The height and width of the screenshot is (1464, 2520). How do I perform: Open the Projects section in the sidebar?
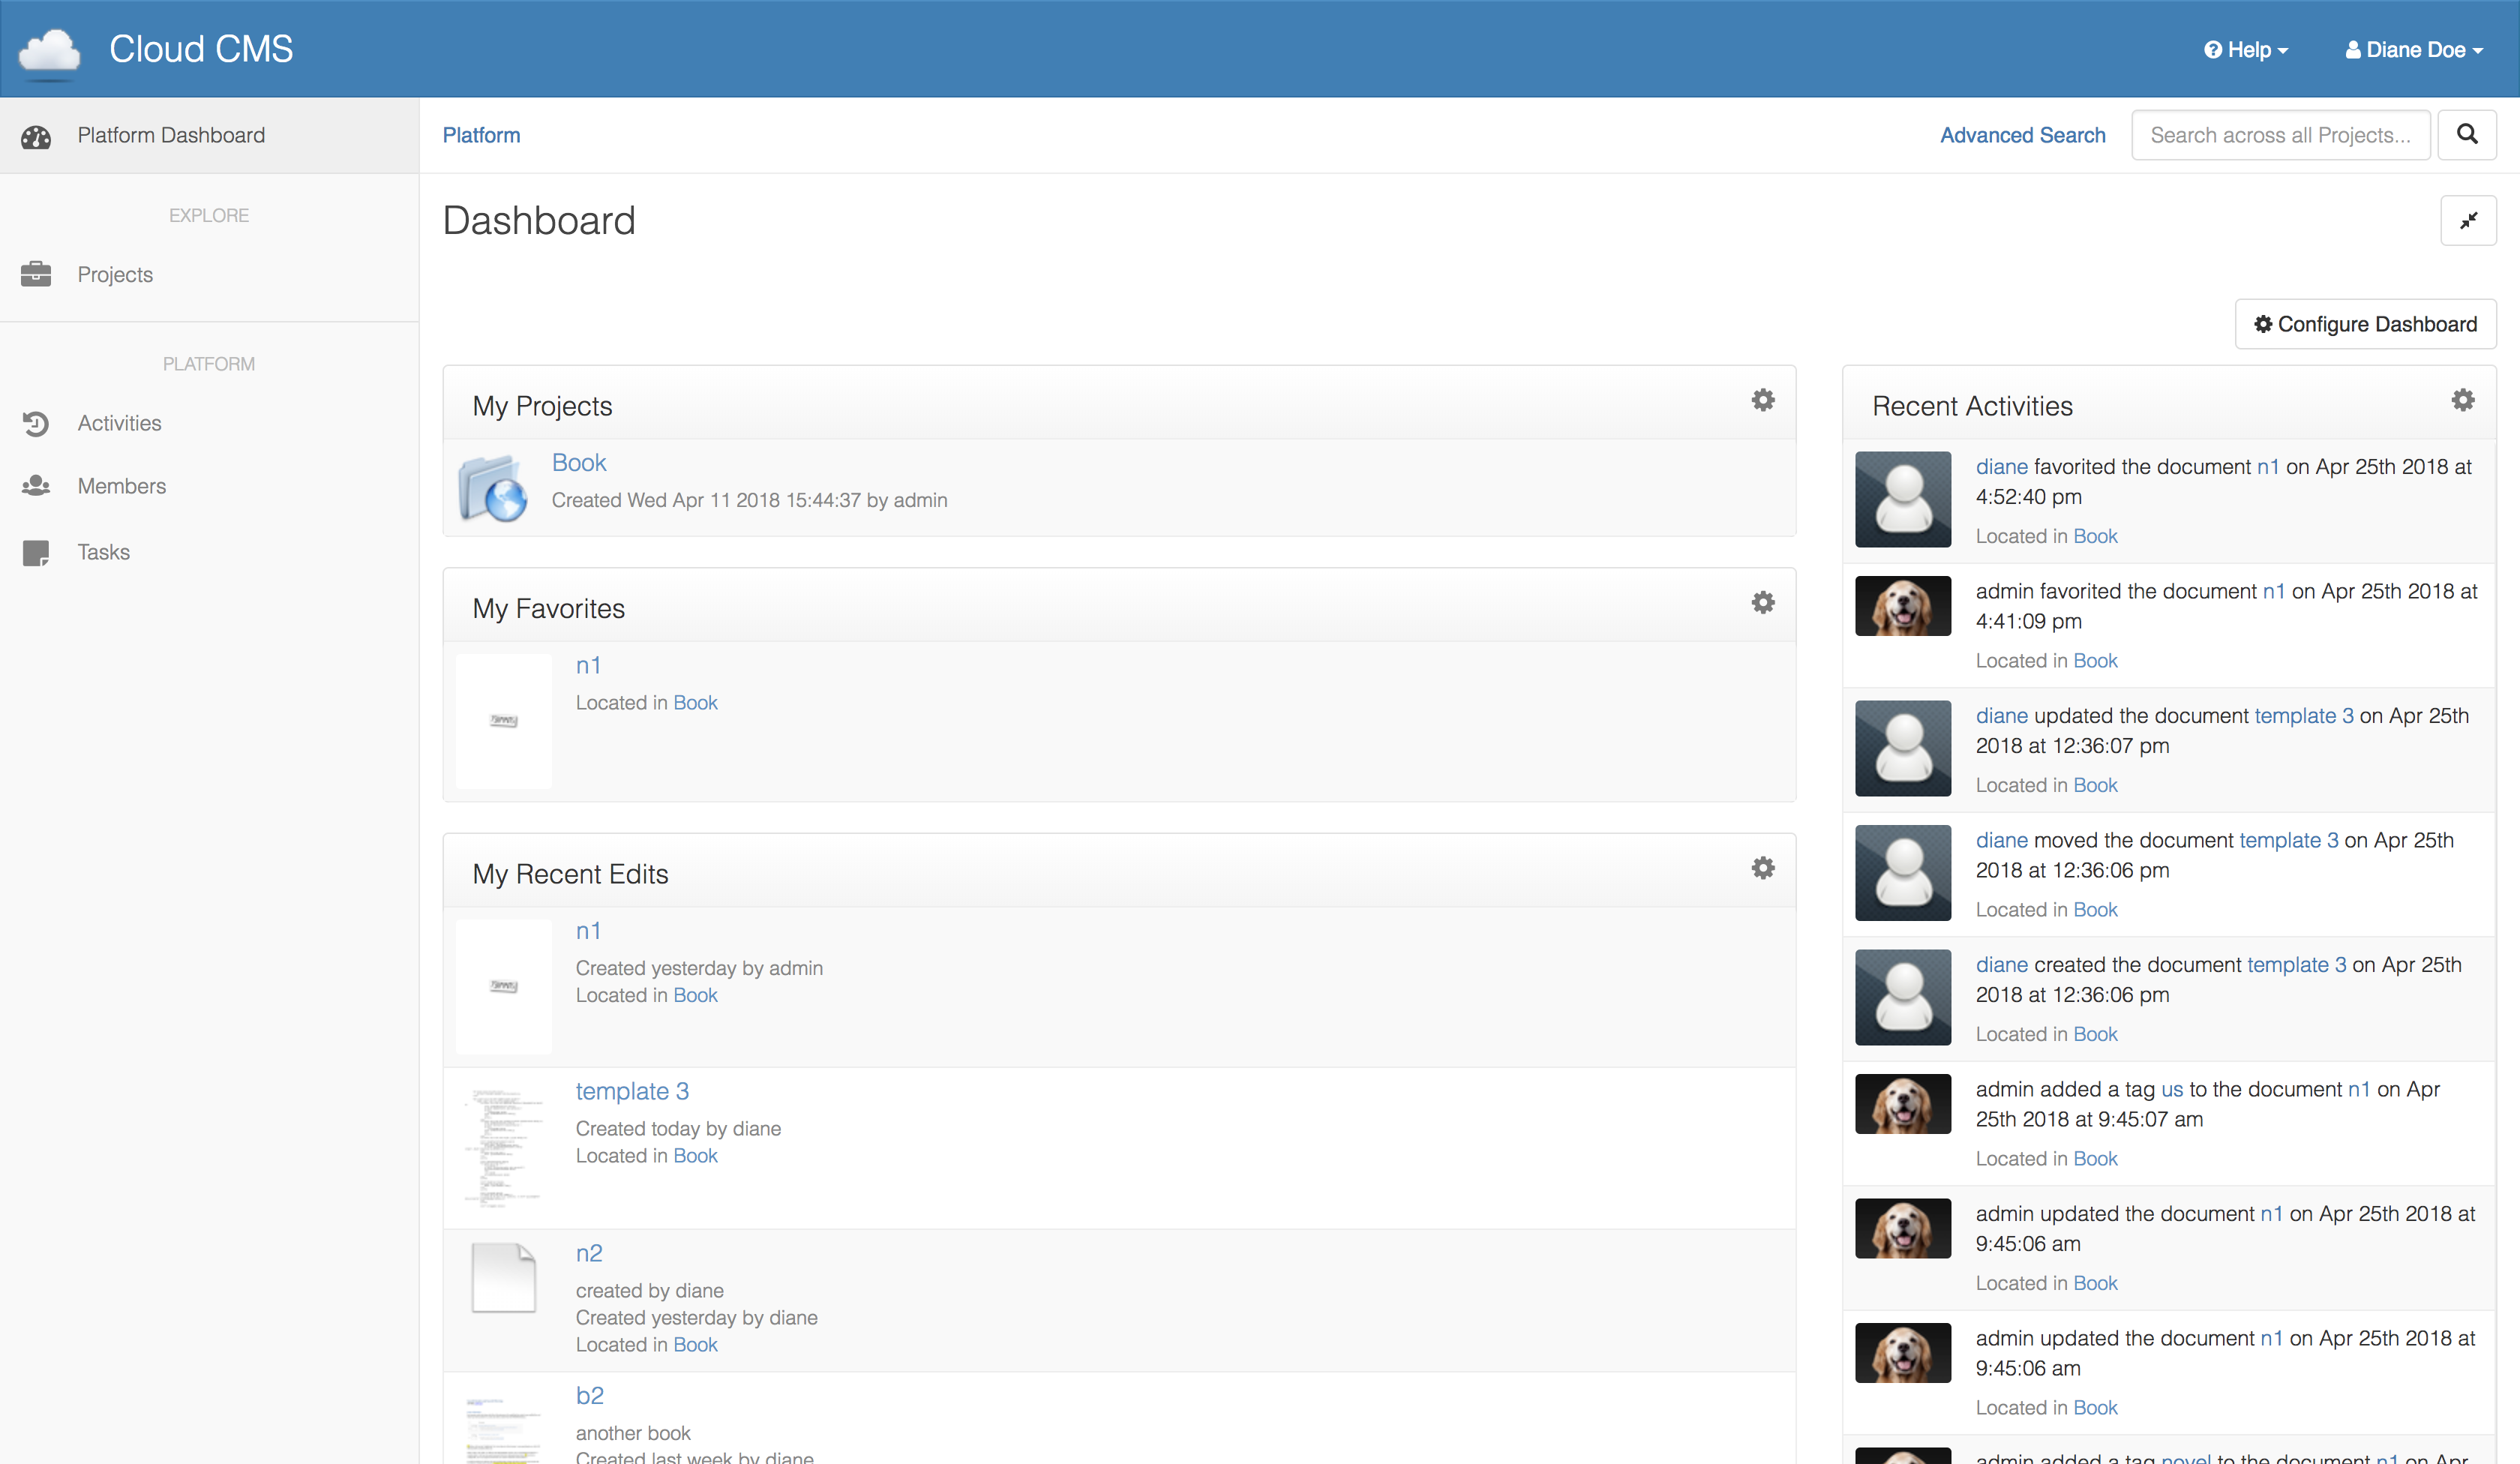(x=115, y=274)
